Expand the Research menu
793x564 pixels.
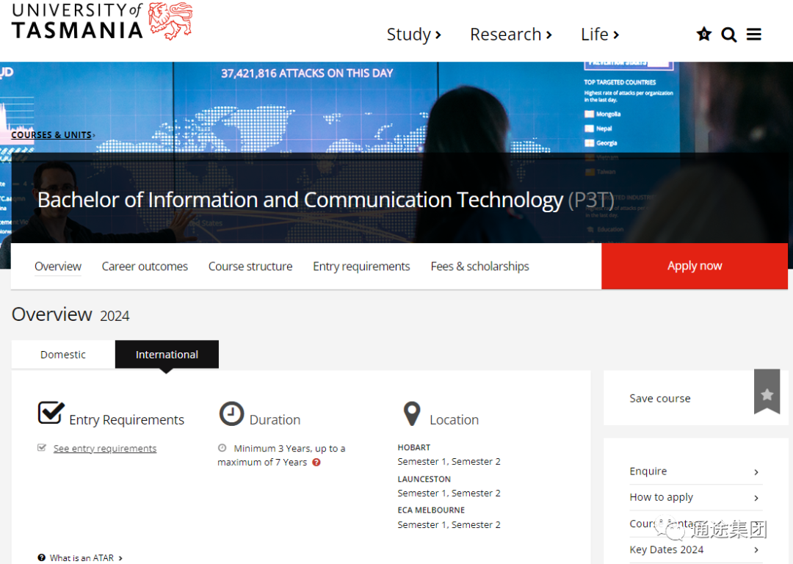(511, 35)
